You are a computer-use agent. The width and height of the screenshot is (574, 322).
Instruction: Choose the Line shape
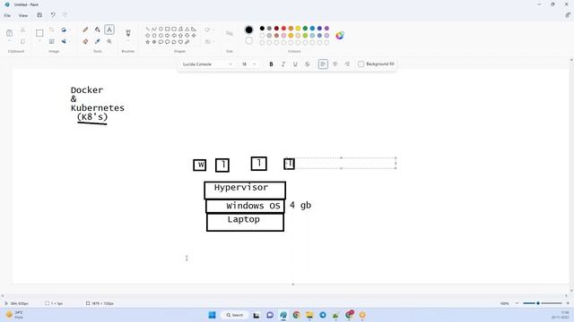[x=147, y=29]
